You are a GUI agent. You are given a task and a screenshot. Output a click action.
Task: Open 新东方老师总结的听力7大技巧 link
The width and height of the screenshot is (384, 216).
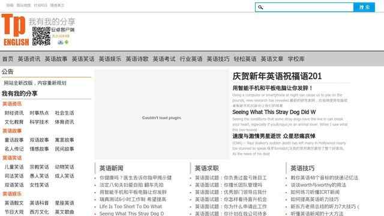[x=325, y=206]
